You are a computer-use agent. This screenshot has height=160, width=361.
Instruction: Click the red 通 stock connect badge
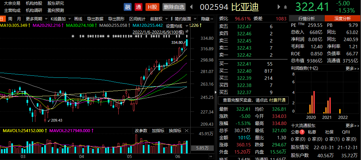pos(138,7)
